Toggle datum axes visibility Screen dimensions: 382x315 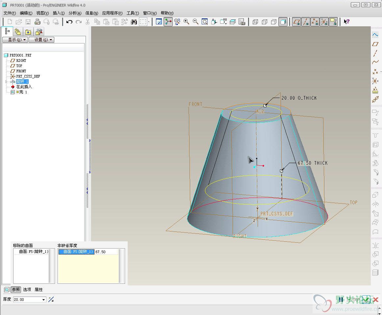[306, 22]
